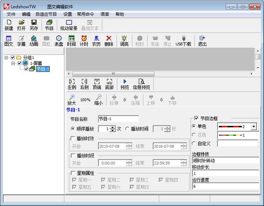Add a 图文 (image-text) area
The image size is (264, 206).
pyautogui.click(x=8, y=41)
